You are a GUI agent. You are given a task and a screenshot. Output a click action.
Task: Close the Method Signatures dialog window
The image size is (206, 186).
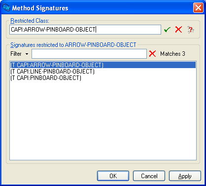pos(198,7)
